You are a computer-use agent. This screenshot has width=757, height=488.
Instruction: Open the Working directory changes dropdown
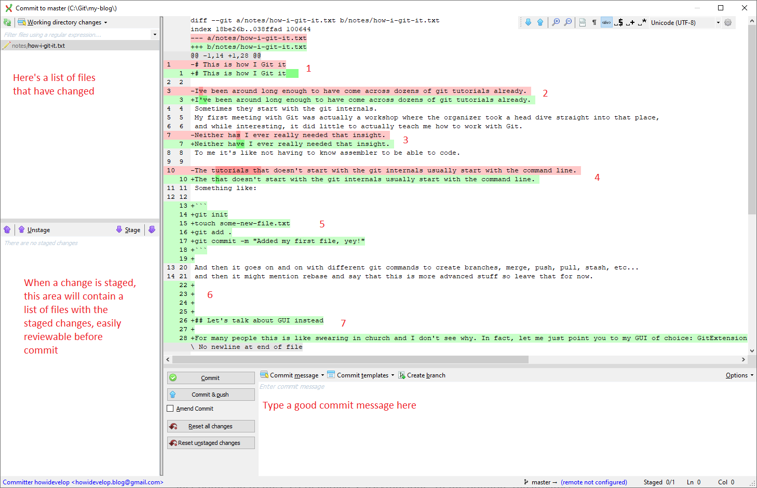(62, 22)
